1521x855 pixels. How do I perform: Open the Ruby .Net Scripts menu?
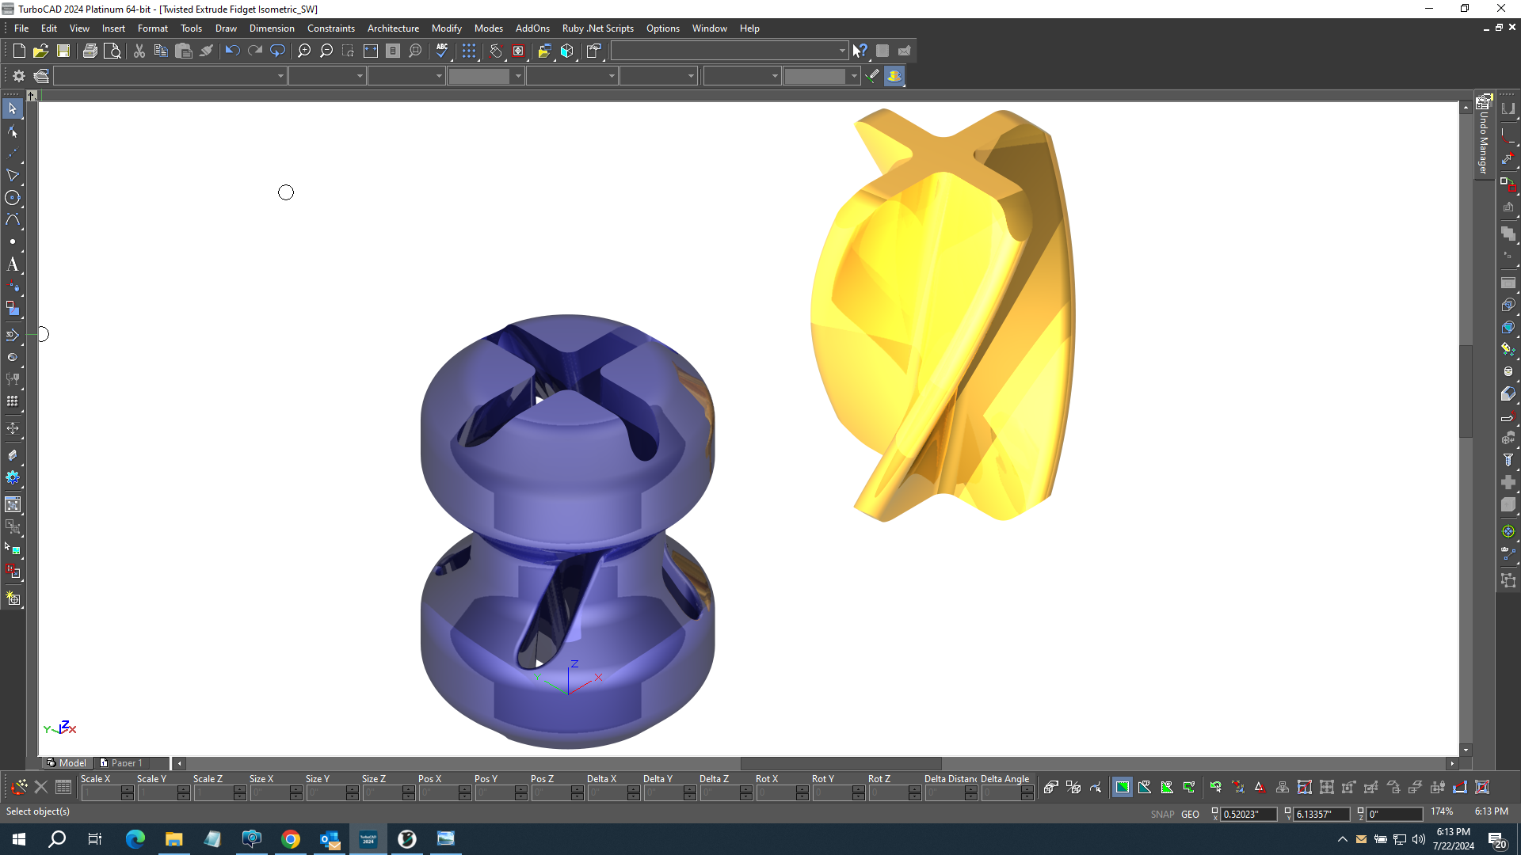(x=598, y=28)
